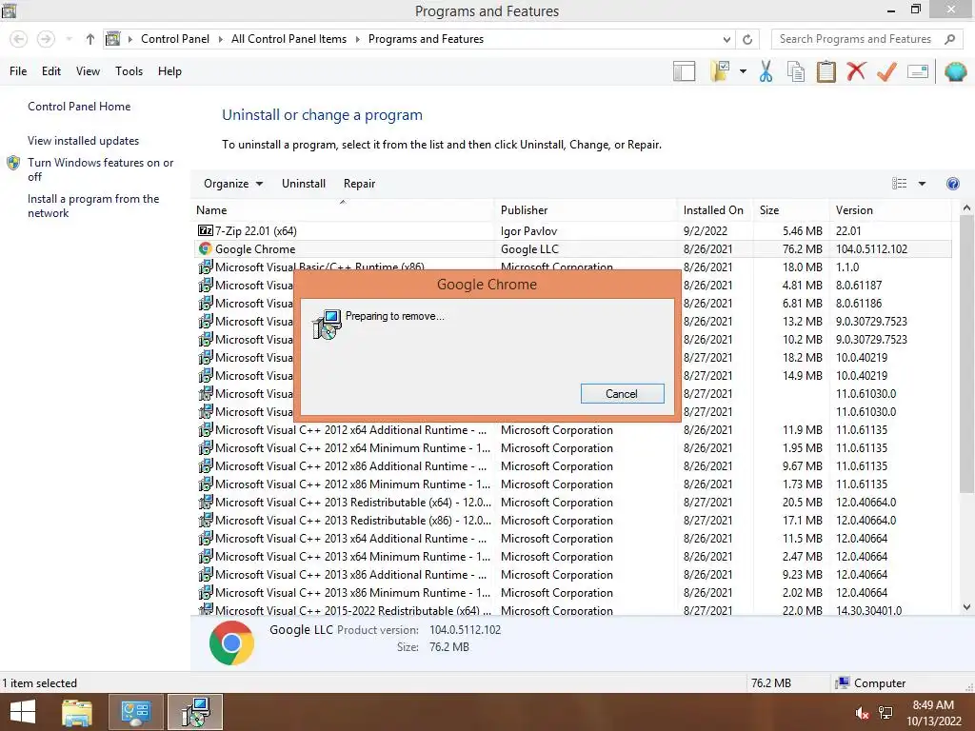
Task: Click the rename toolbar icon
Action: pos(918,71)
